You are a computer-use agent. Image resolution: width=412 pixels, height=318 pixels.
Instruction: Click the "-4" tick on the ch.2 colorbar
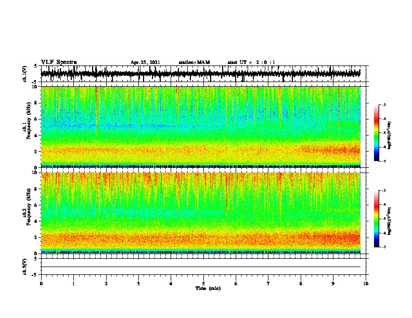coord(383,204)
